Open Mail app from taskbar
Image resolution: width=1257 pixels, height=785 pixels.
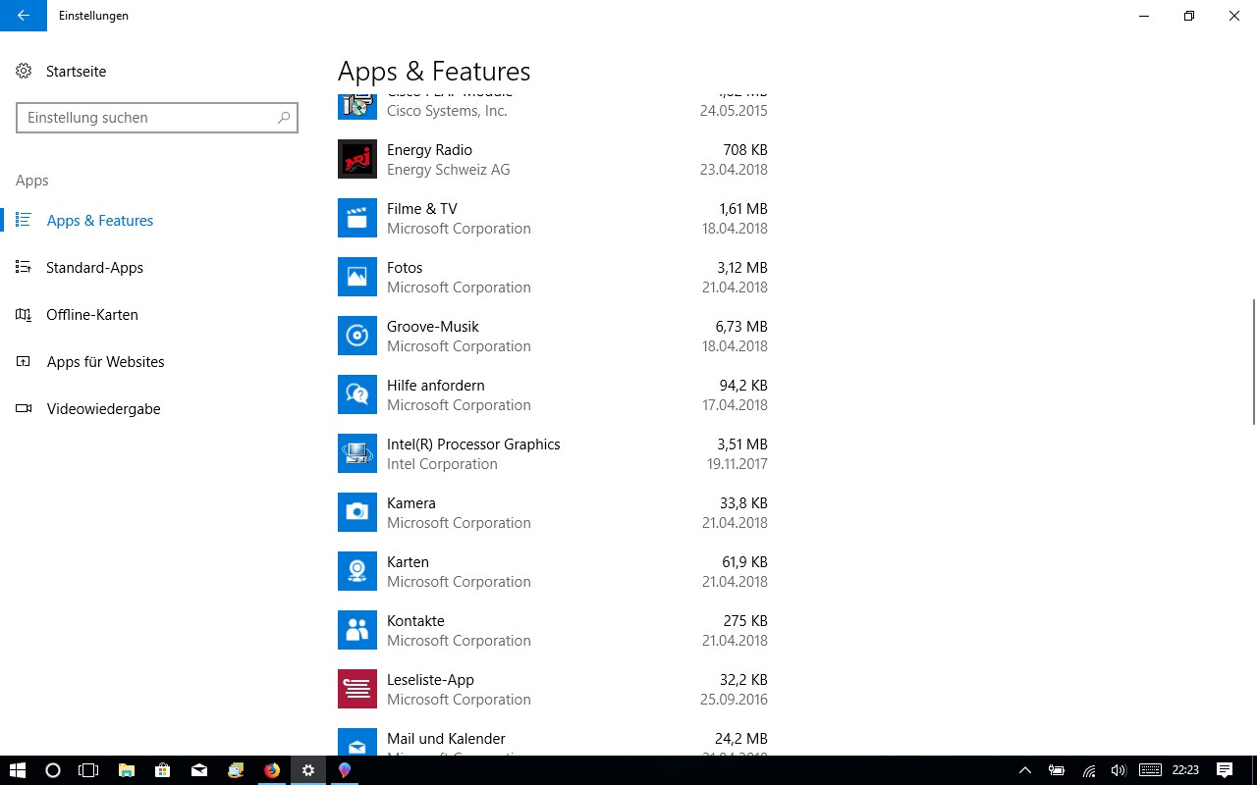(199, 770)
